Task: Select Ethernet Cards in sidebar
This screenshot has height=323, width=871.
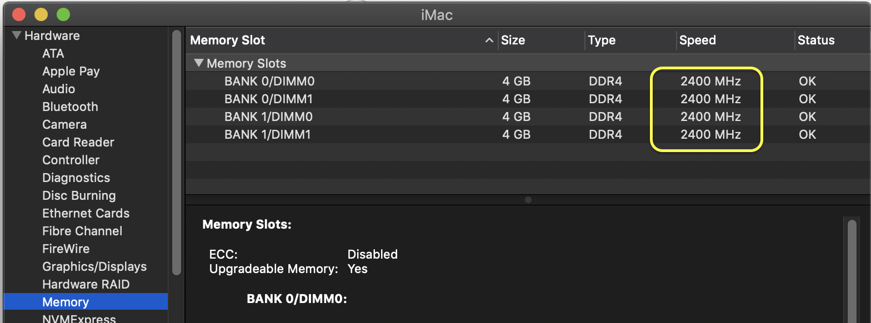Action: tap(86, 214)
